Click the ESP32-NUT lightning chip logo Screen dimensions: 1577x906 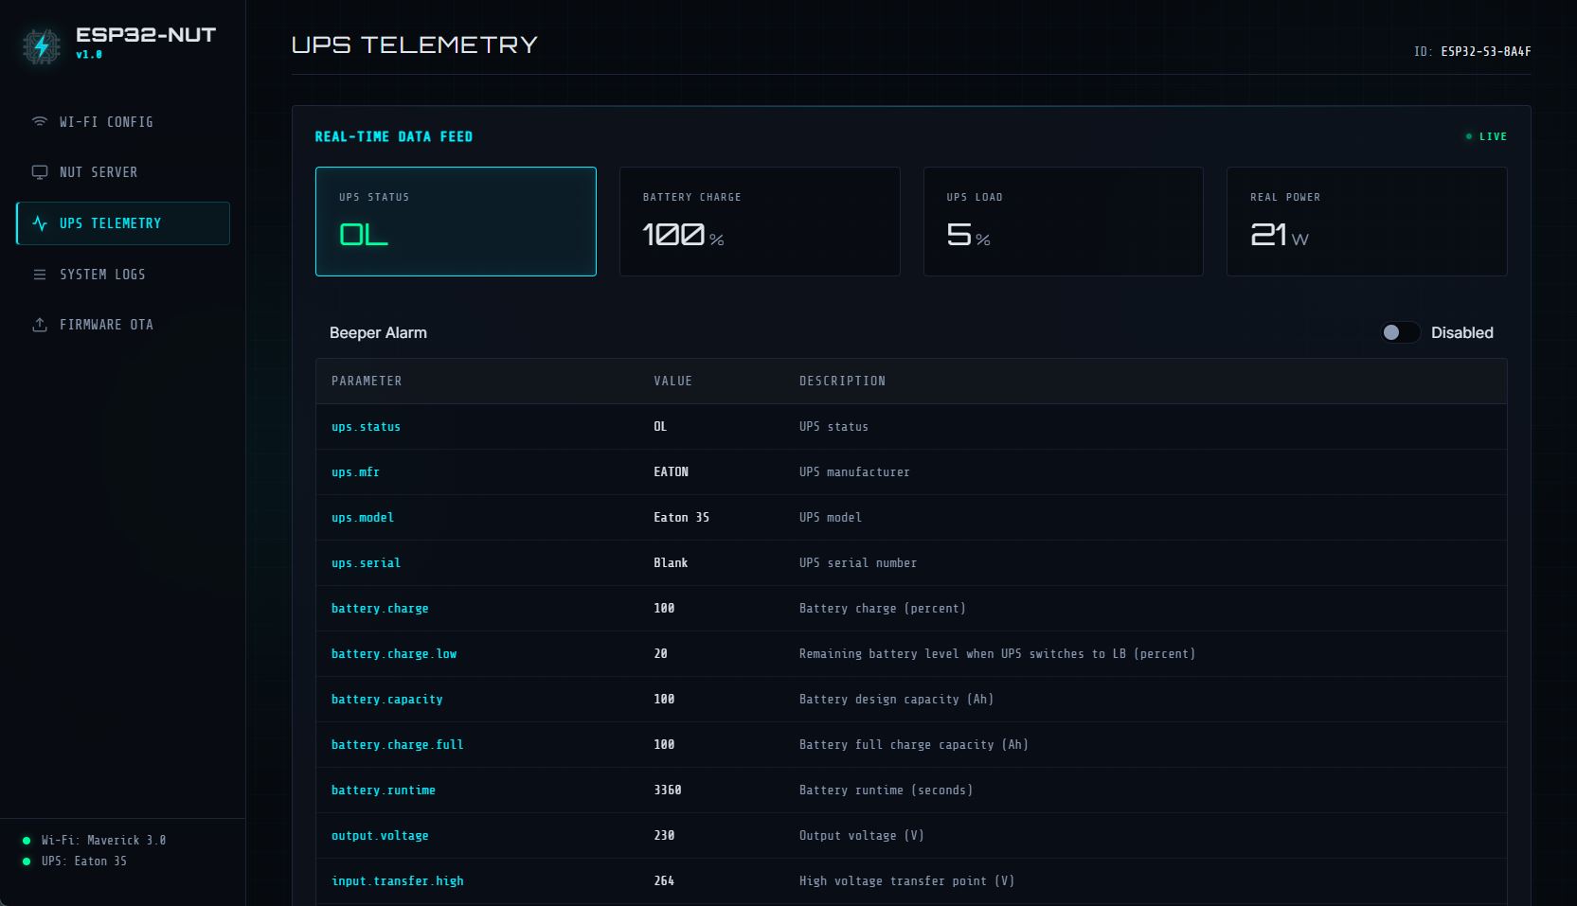(42, 44)
